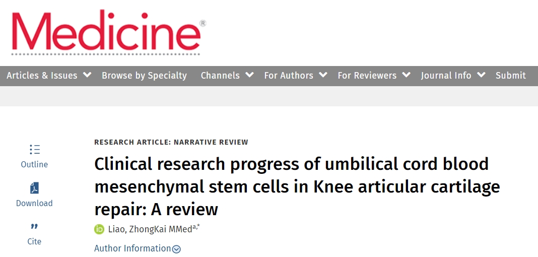
Task: Open the For Authors dropdown arrow
Action: (323, 75)
